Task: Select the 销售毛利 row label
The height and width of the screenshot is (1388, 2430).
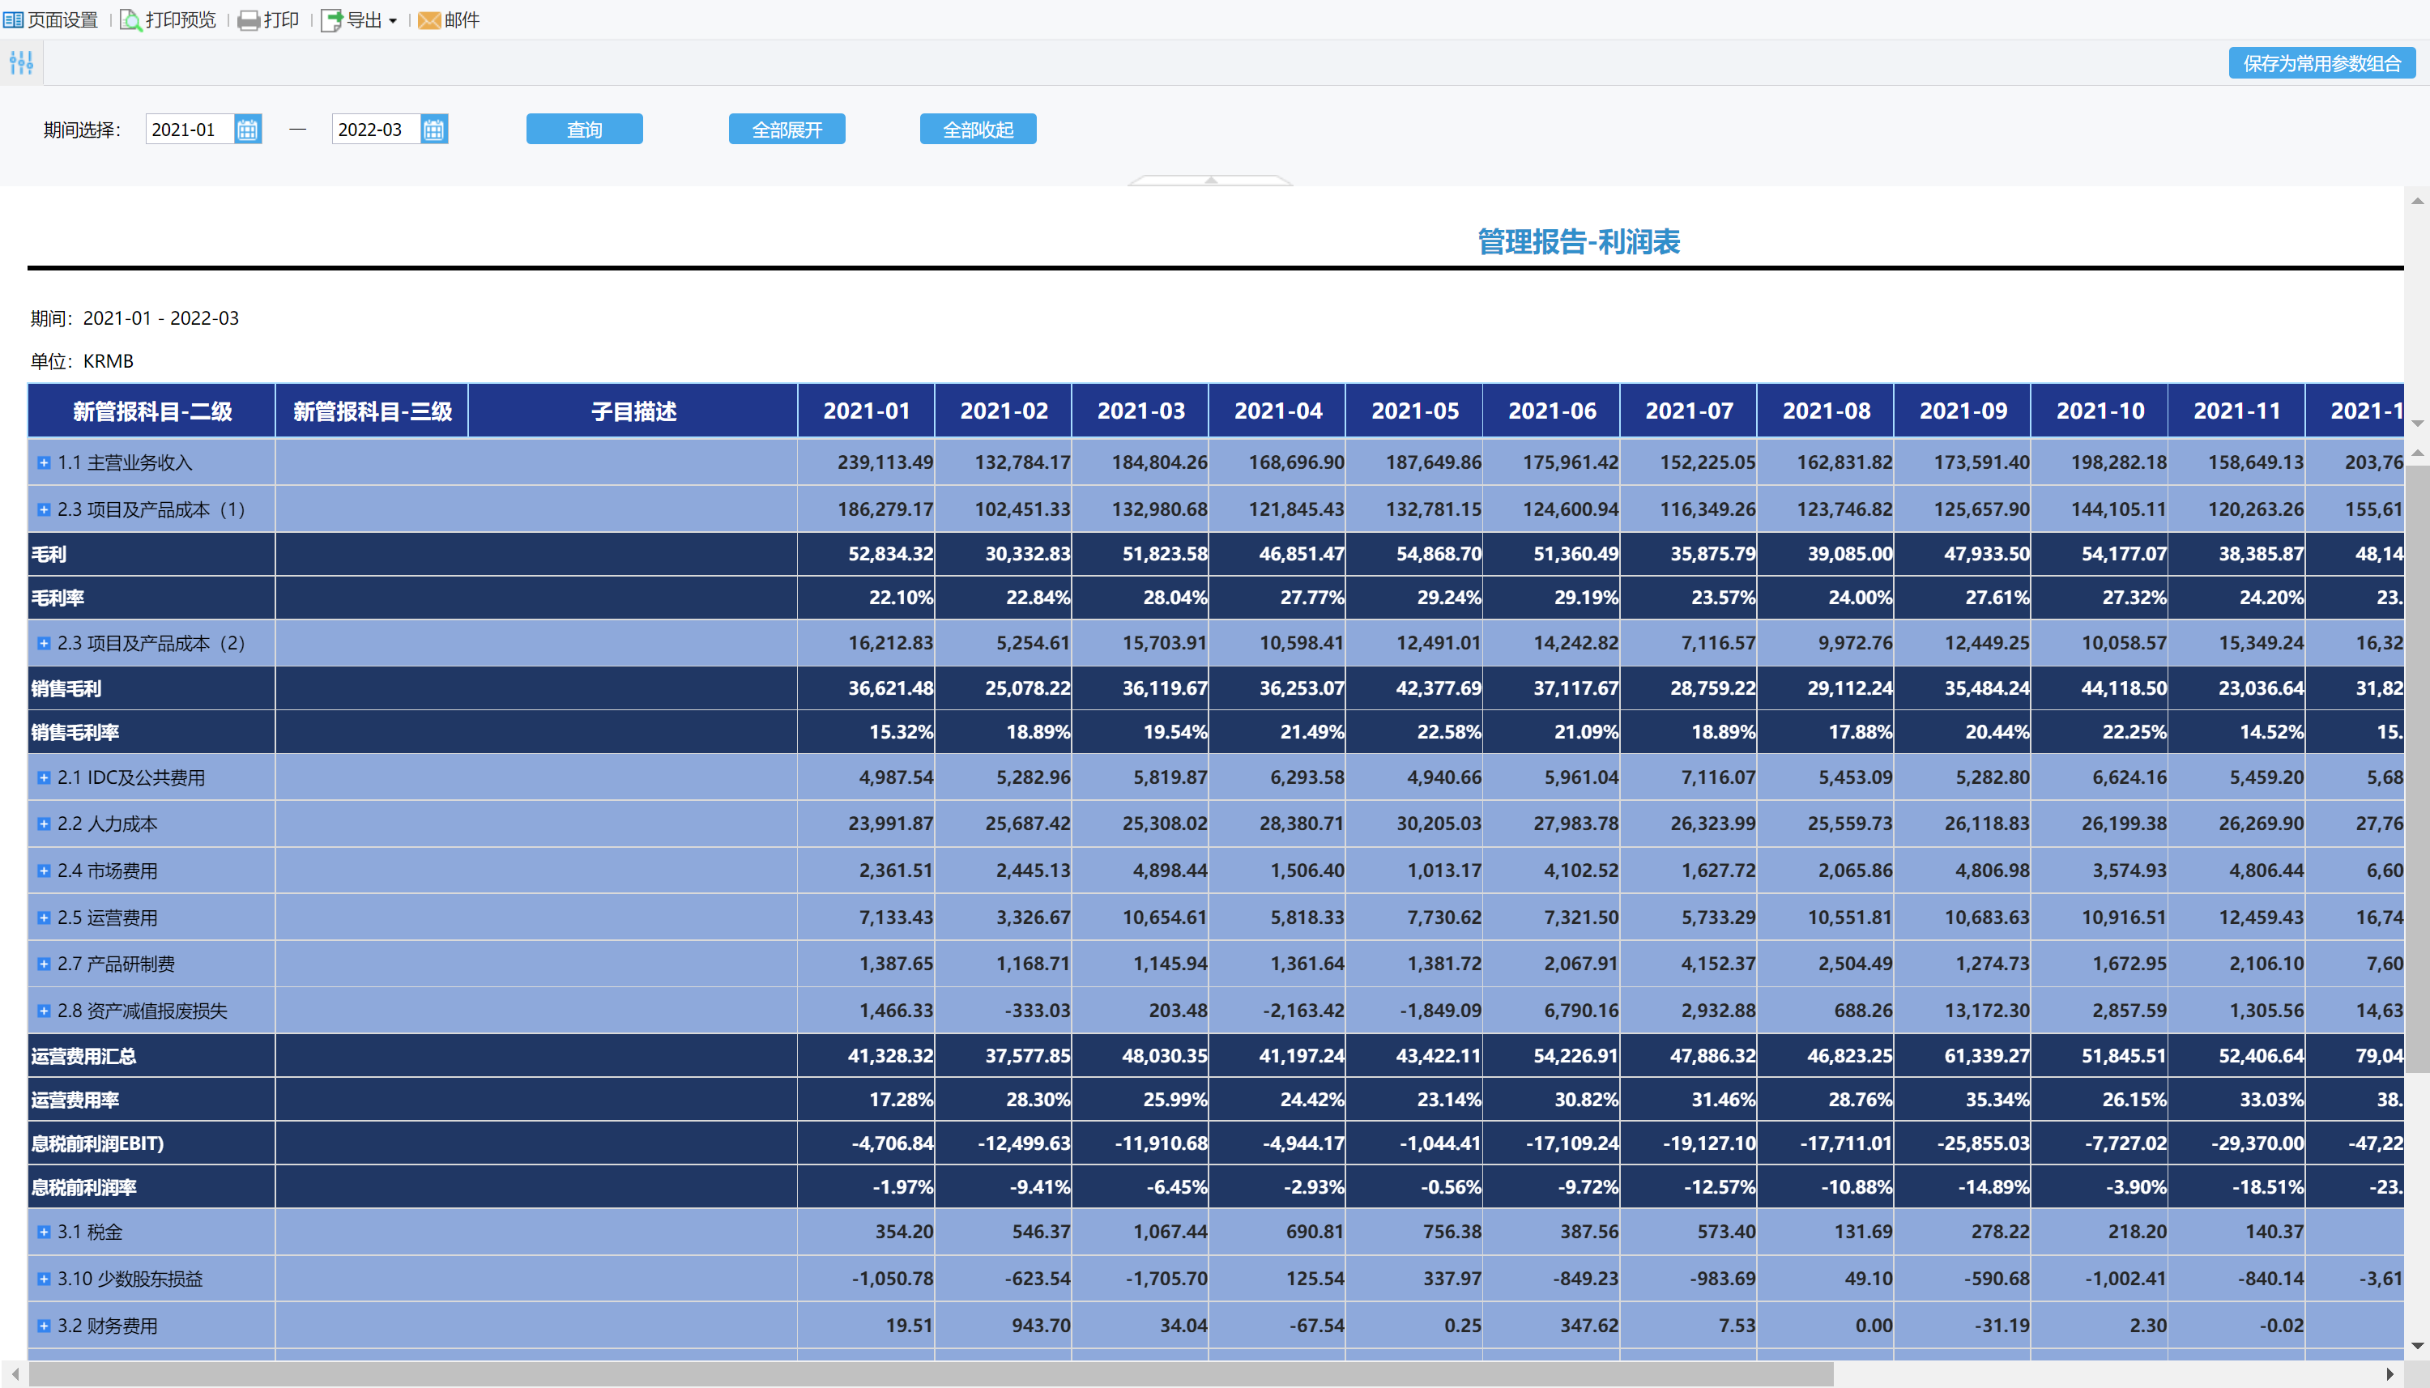Action: [66, 688]
